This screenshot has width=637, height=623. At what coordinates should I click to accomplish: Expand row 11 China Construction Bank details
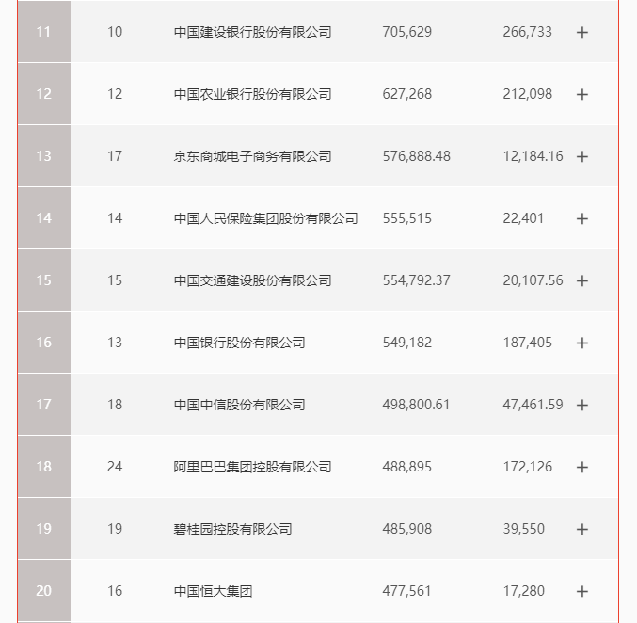[x=581, y=32]
